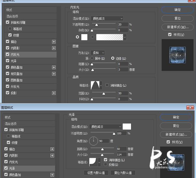Open the inner glow contour picker thumbnail
Screen dimensions: 196x178
click(x=95, y=85)
